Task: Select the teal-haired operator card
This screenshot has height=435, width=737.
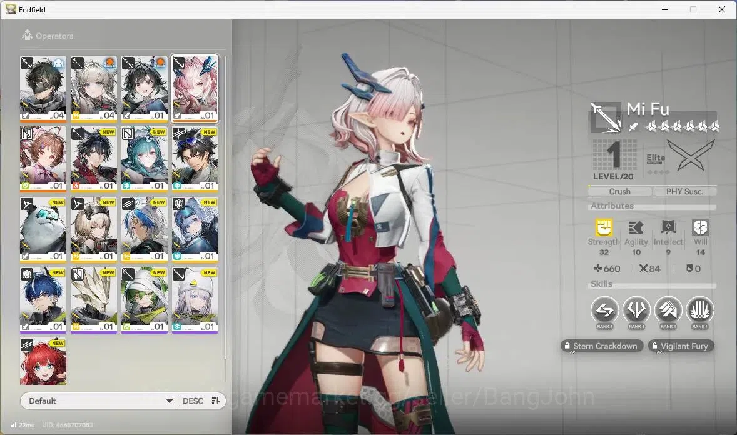Action: pos(145,159)
